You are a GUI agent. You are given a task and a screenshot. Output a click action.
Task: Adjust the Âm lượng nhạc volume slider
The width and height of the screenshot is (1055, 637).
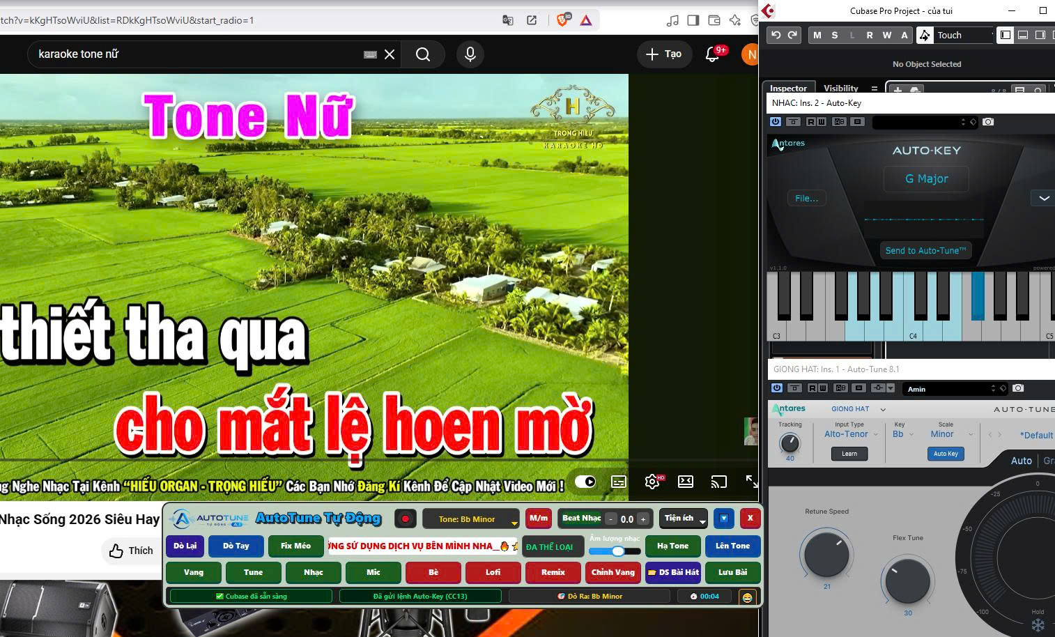pos(615,551)
